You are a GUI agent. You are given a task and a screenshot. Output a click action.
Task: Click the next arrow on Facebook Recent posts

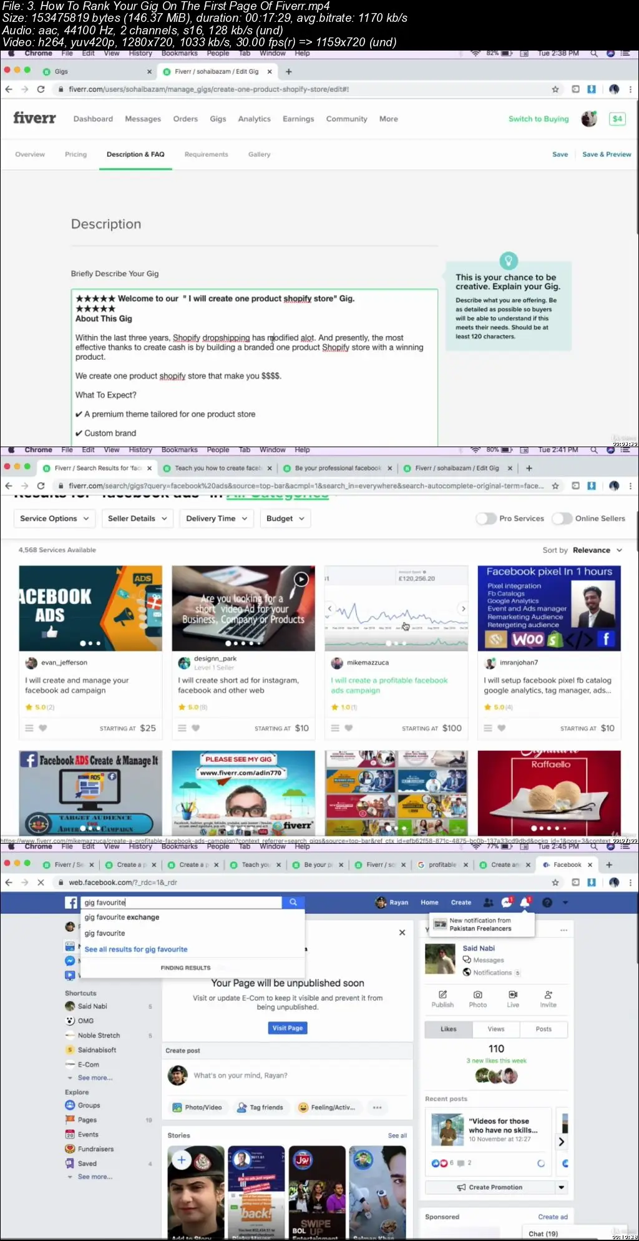pos(561,1142)
